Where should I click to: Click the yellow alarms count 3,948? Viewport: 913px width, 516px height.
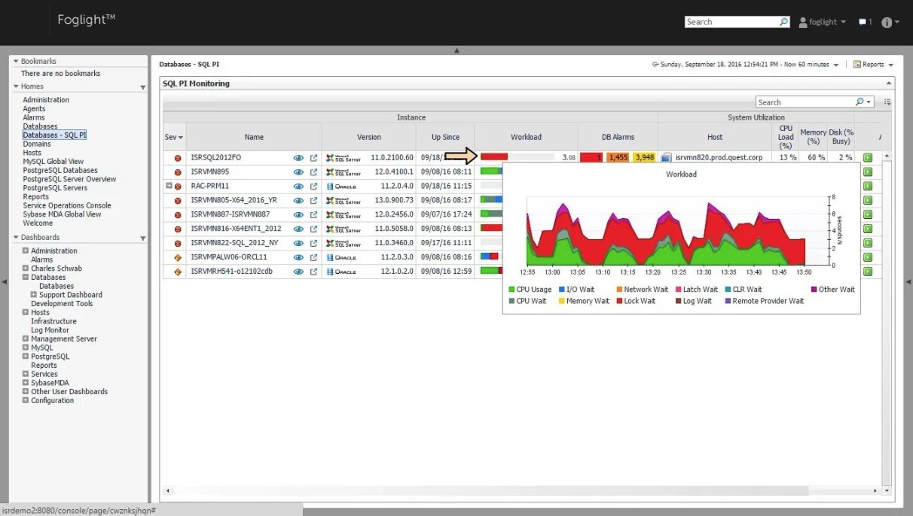[x=644, y=158]
